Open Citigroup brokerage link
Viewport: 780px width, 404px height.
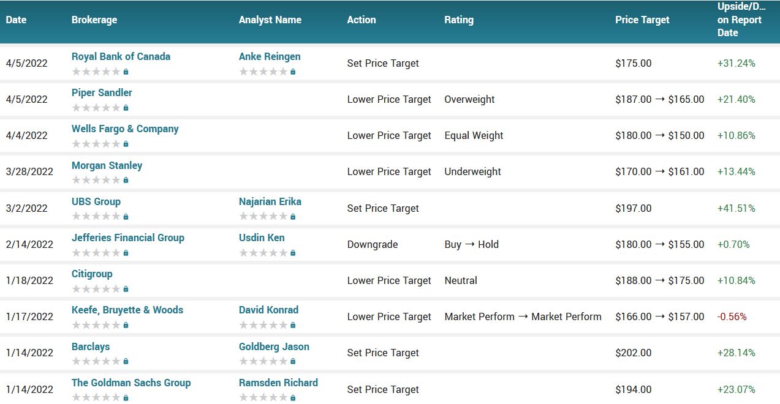click(92, 274)
